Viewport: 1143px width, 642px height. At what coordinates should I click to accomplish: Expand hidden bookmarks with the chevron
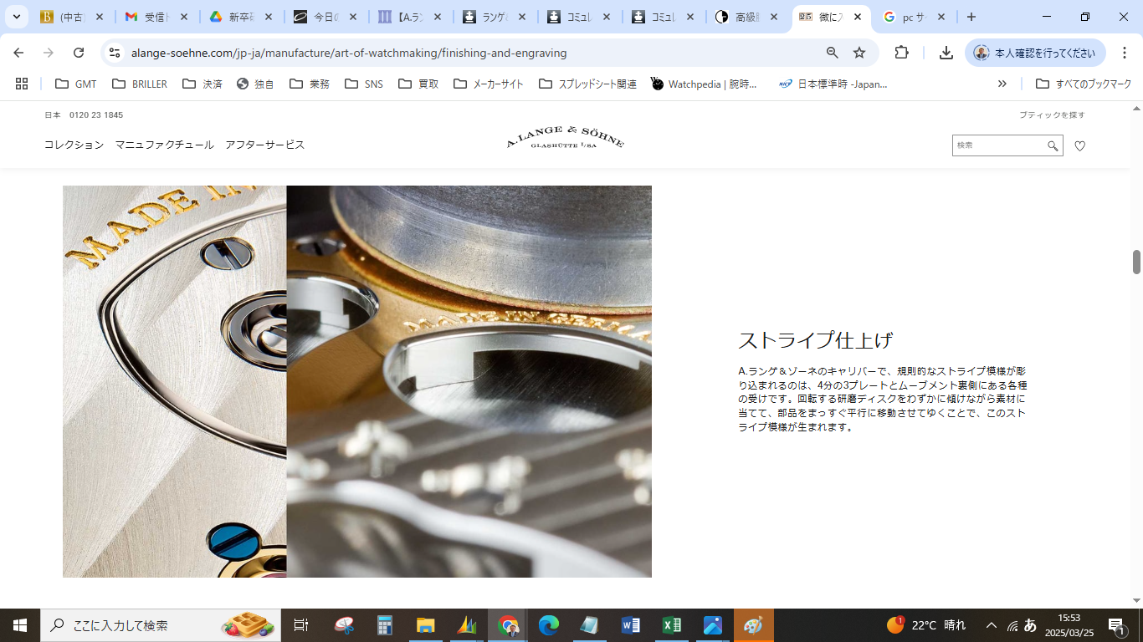(x=1002, y=84)
